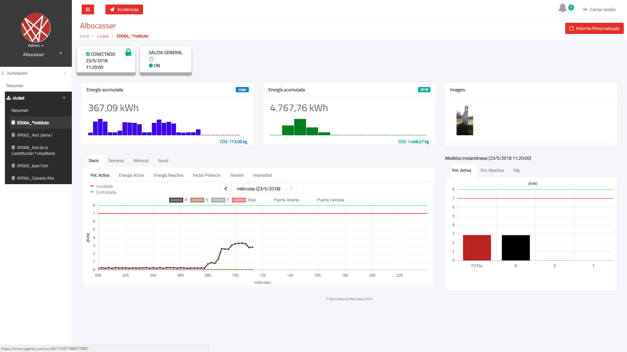The width and height of the screenshot is (627, 352).
Task: Click the building icon beside ED004_*Instituto
Action: point(14,123)
